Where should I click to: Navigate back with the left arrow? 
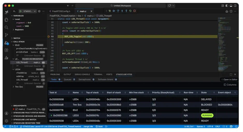coord(68,6)
